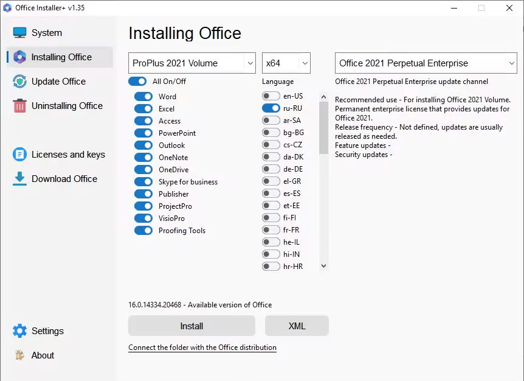Close the Office Installer+ window
524x381 pixels.
[x=509, y=8]
